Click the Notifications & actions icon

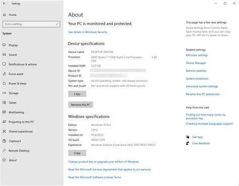(x=4, y=64)
